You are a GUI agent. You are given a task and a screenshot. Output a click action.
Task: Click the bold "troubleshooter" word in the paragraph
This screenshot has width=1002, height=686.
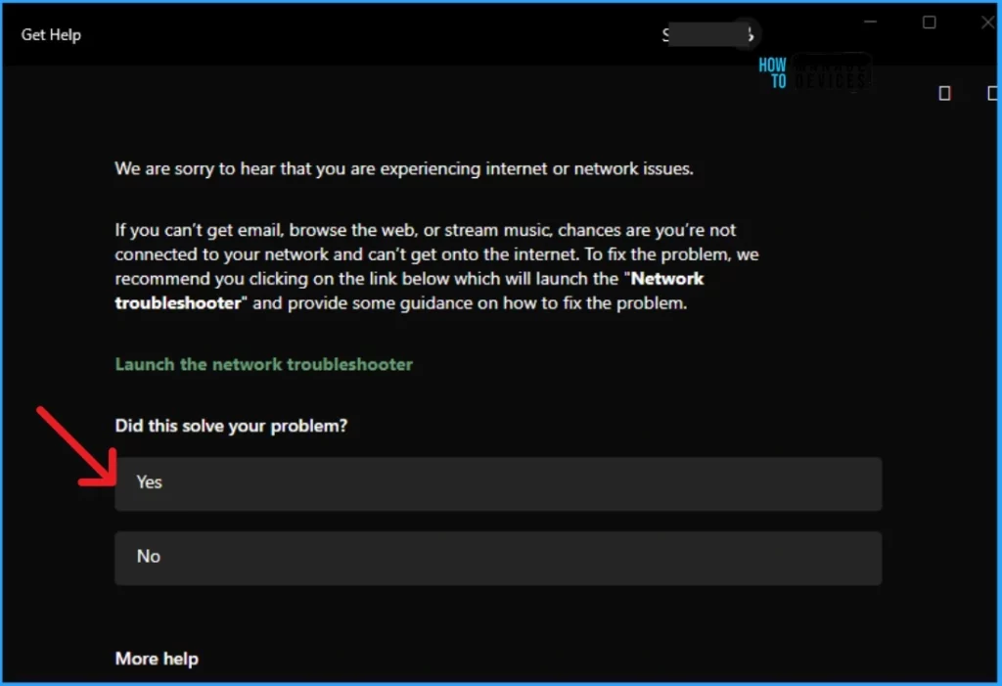177,302
